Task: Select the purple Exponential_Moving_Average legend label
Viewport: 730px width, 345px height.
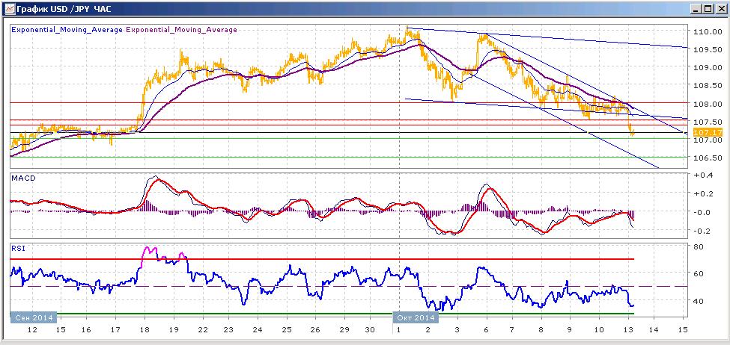Action: point(182,30)
